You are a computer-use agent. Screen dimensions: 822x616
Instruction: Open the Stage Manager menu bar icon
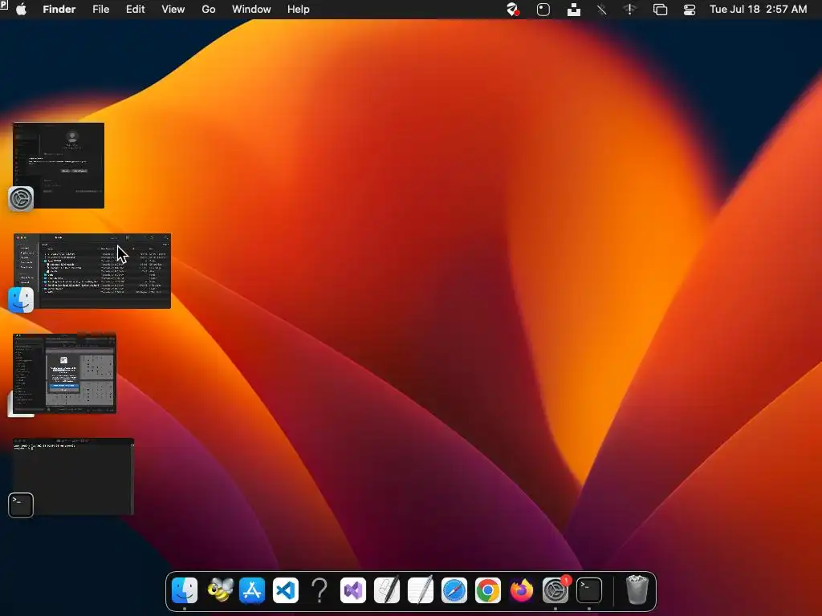pos(660,10)
